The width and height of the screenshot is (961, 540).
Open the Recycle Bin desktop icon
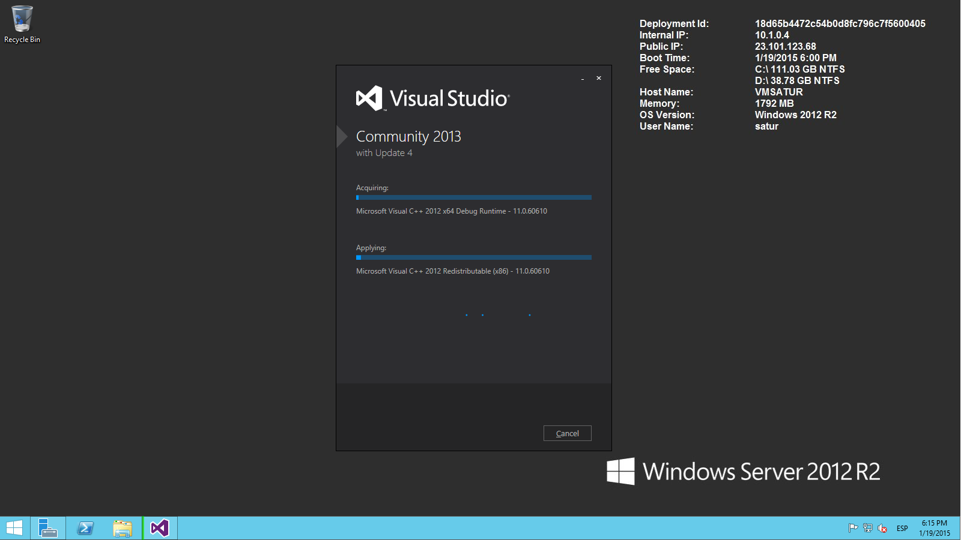click(x=22, y=25)
